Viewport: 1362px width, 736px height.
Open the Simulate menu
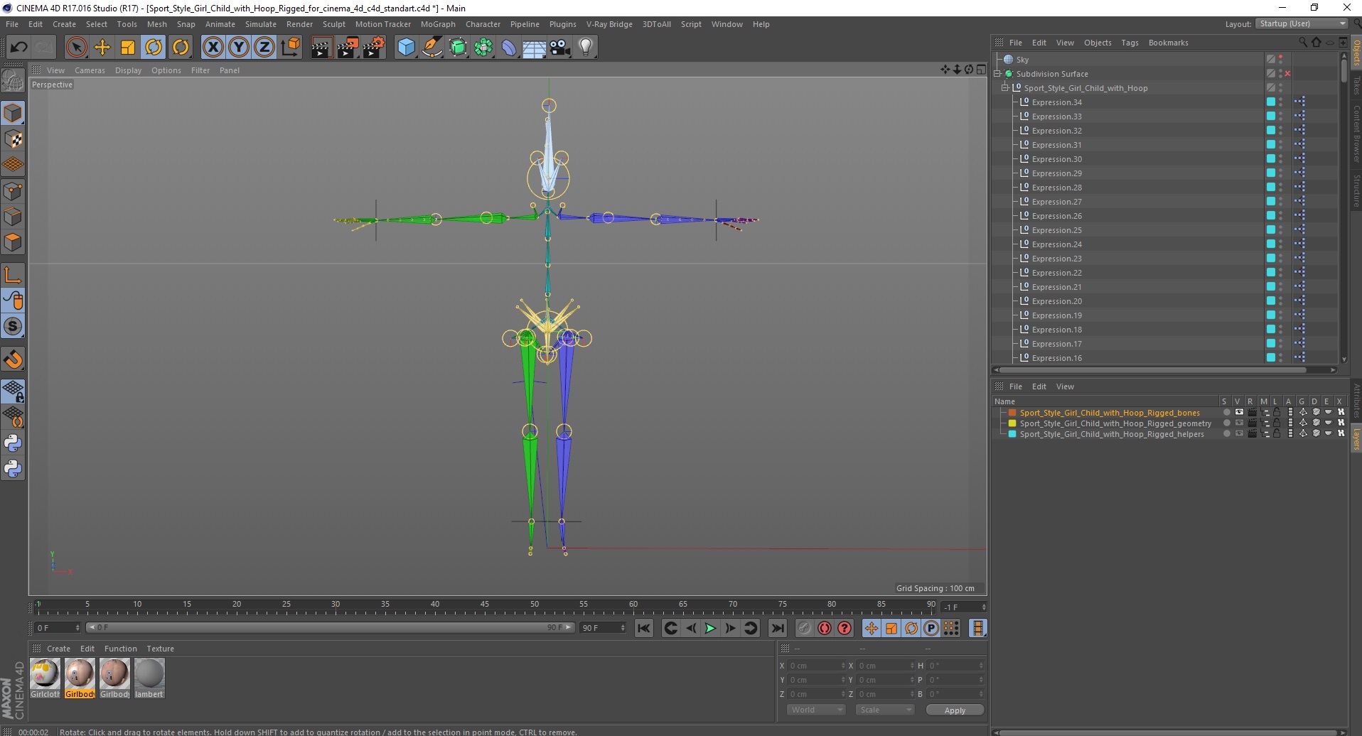[260, 24]
